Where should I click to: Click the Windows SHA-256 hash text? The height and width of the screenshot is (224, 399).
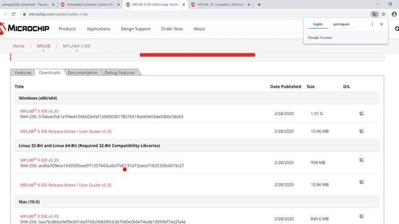[x=102, y=116]
